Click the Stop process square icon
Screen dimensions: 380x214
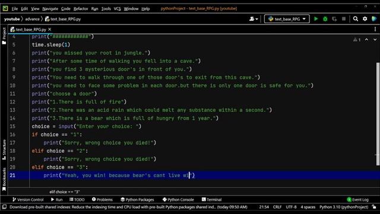point(344,19)
